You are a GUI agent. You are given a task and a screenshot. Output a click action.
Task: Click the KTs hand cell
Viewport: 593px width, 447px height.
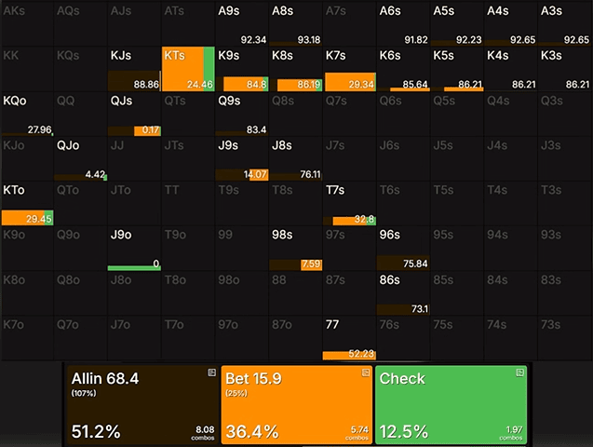tap(188, 69)
